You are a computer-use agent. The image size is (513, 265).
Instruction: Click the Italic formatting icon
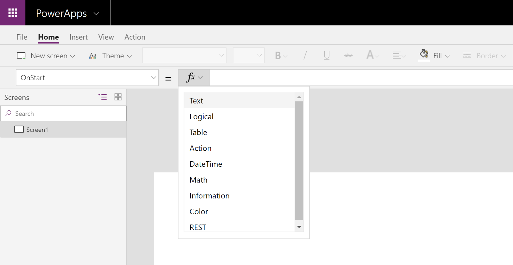305,55
